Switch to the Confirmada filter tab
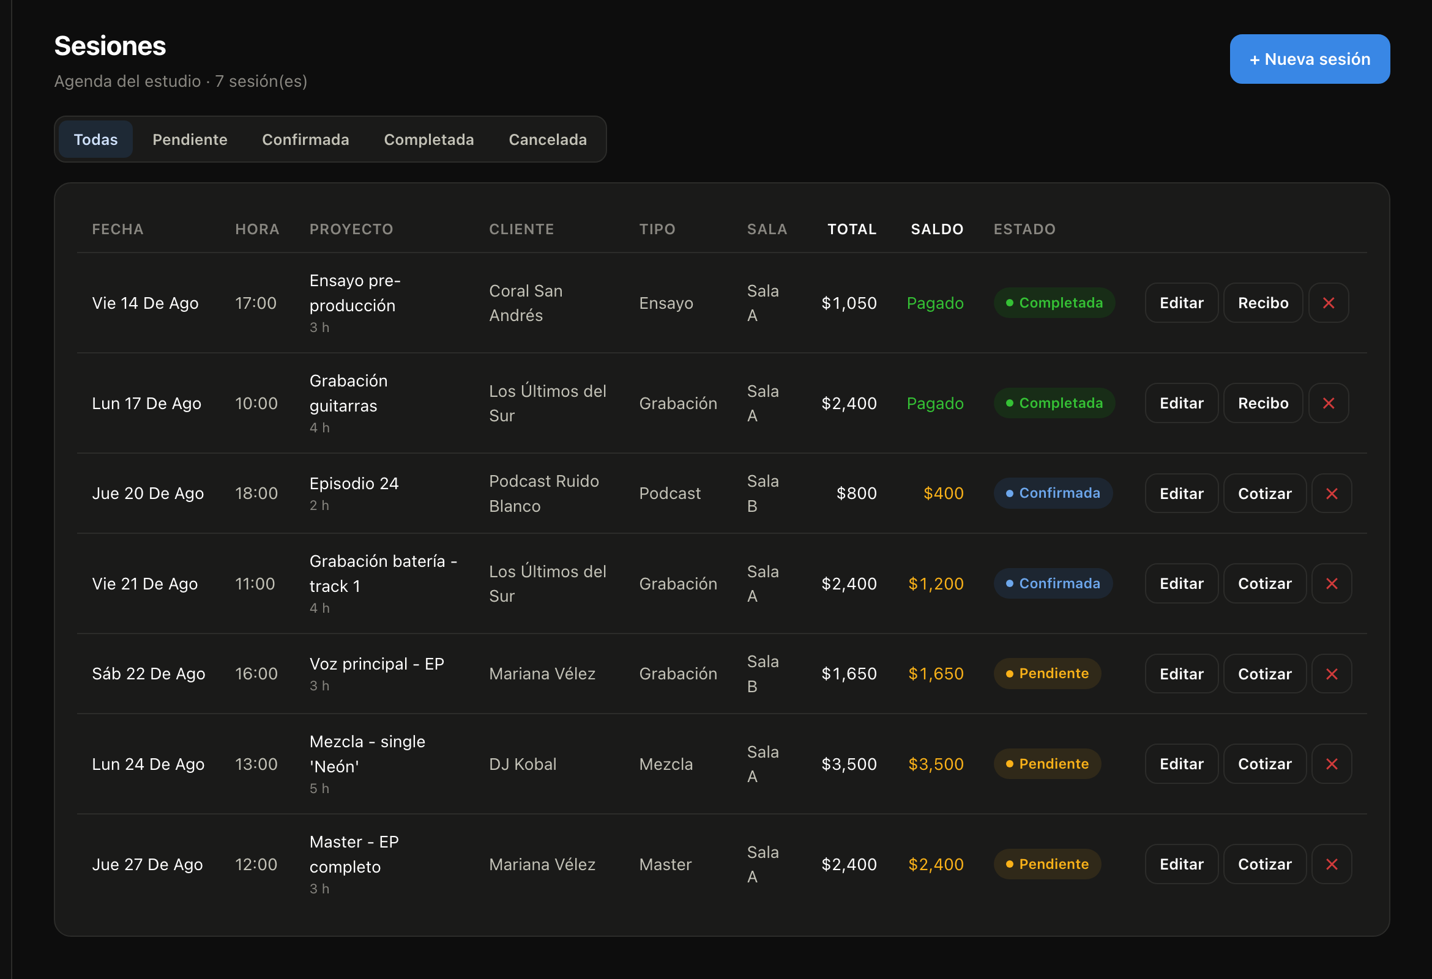 click(305, 140)
